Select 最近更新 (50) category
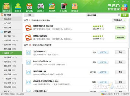Viewport: 130px width, 96px height. [11, 36]
